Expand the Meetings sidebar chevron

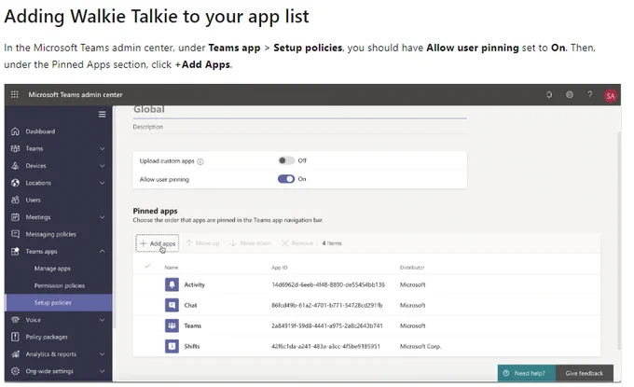(103, 217)
